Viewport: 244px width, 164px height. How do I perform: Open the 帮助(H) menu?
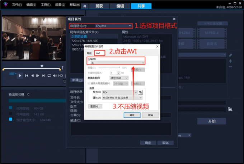tap(75, 5)
